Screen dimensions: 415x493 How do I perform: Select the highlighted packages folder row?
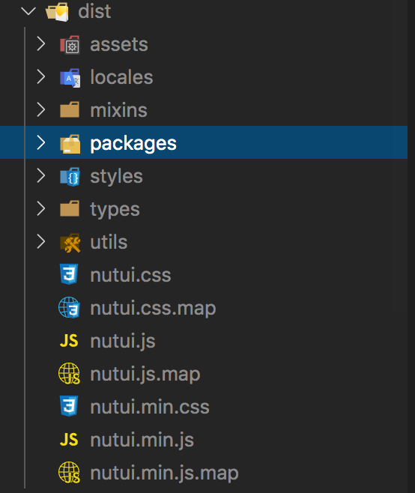tap(204, 142)
